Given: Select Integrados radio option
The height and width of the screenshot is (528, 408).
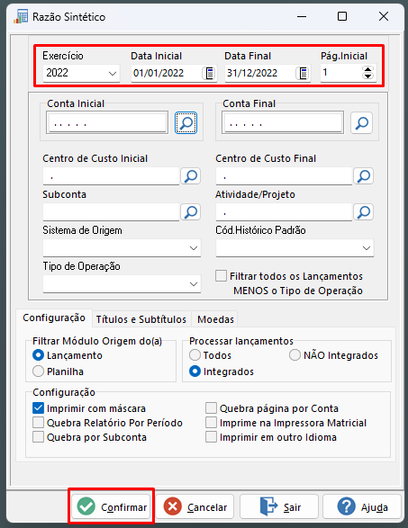Looking at the screenshot, I should coord(195,371).
